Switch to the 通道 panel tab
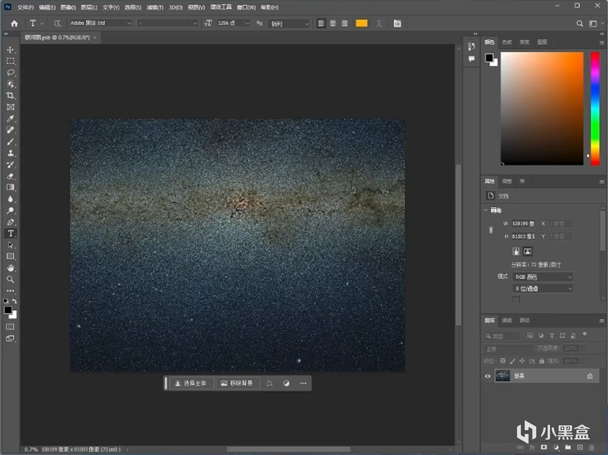The height and width of the screenshot is (455, 608). [x=506, y=320]
